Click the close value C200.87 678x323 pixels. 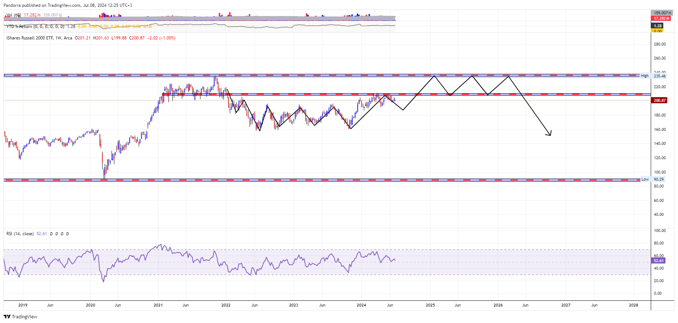tap(137, 38)
